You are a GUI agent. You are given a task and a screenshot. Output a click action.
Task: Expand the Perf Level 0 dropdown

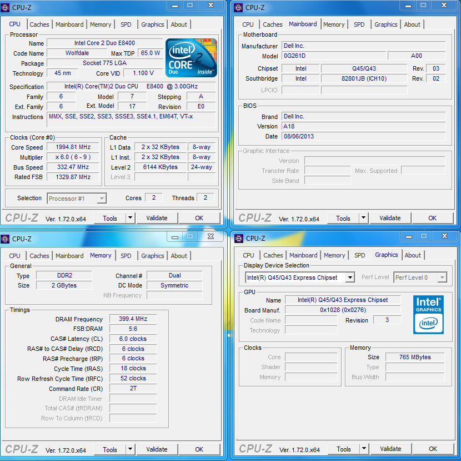(442, 277)
